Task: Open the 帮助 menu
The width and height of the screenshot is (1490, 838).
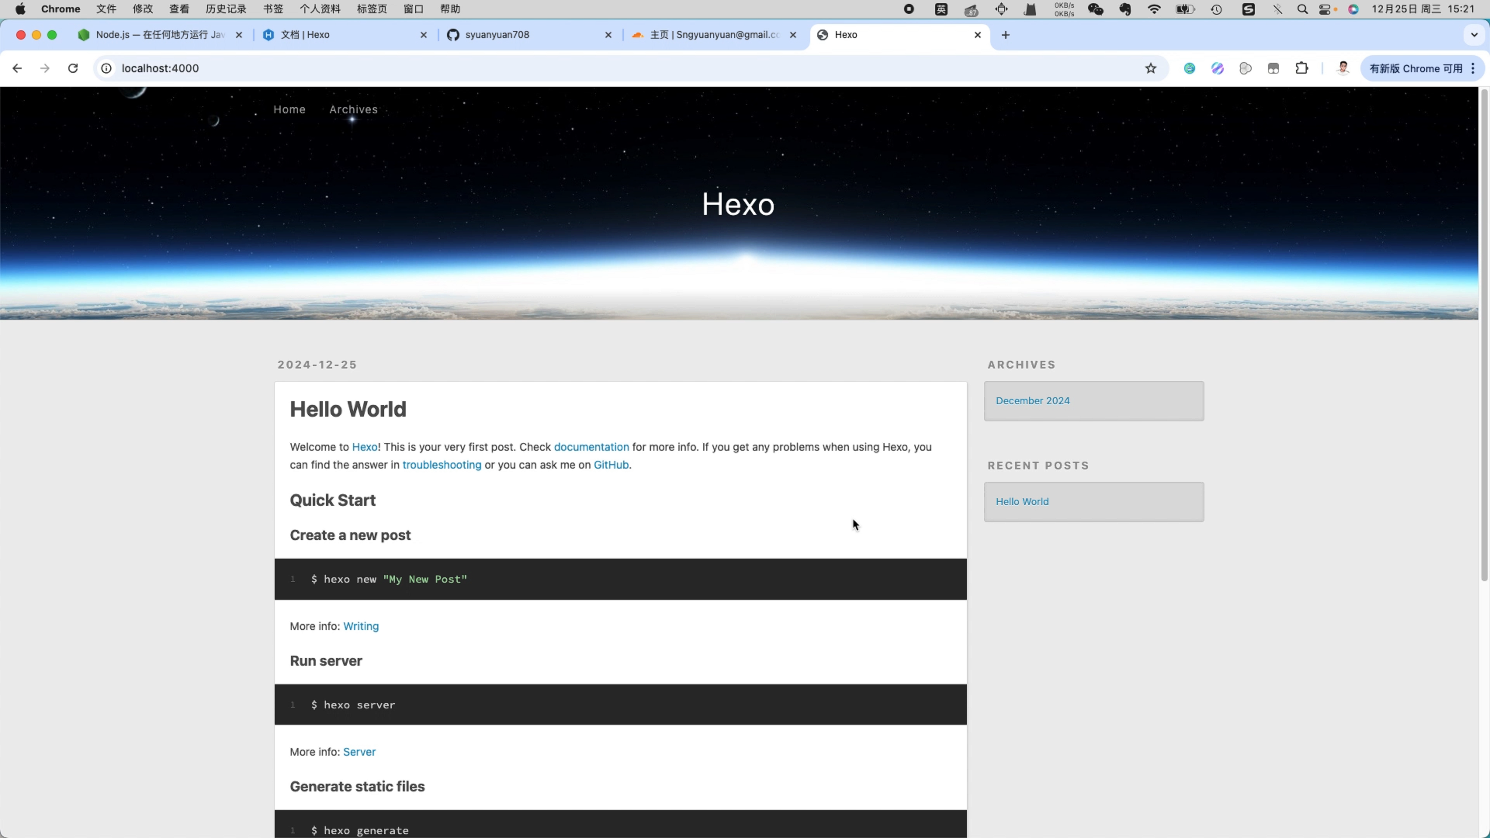Action: pyautogui.click(x=450, y=9)
